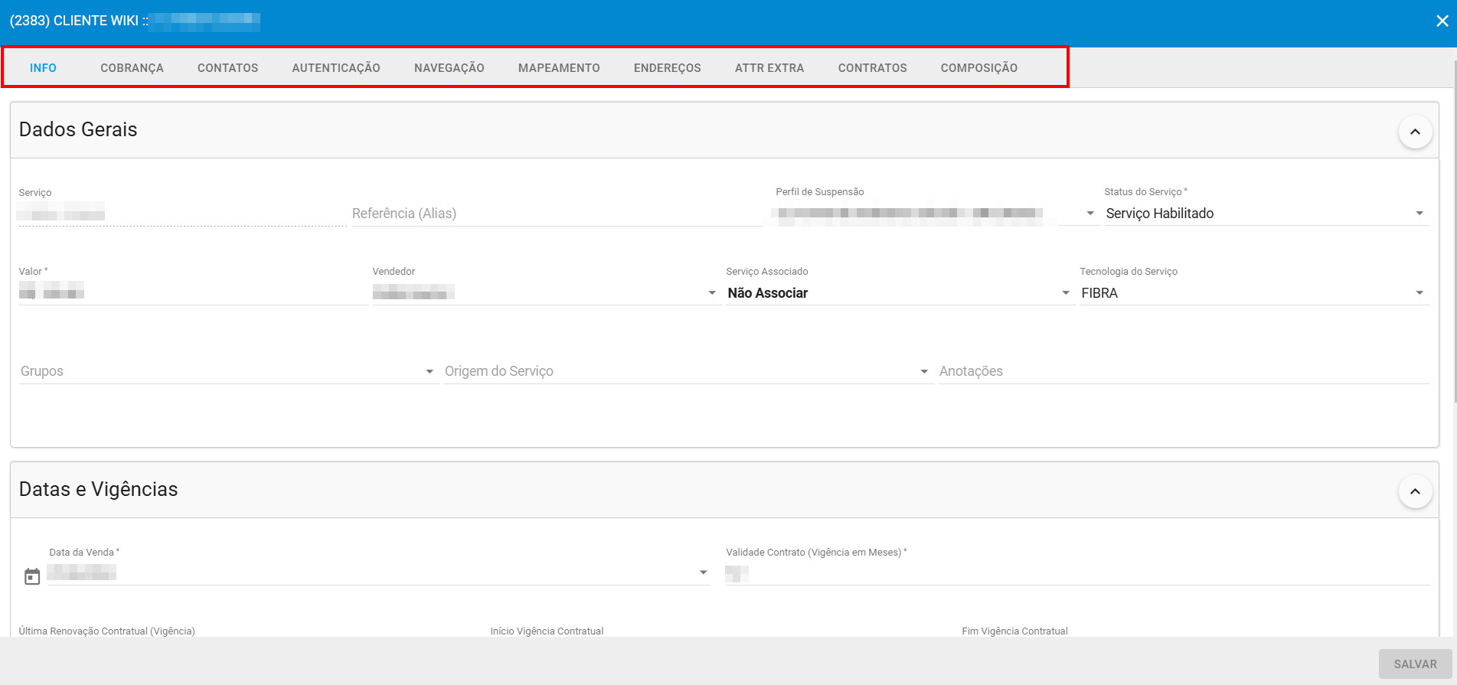The height and width of the screenshot is (685, 1457).
Task: Open the COMPOSIÇÃO tab
Action: coord(979,68)
